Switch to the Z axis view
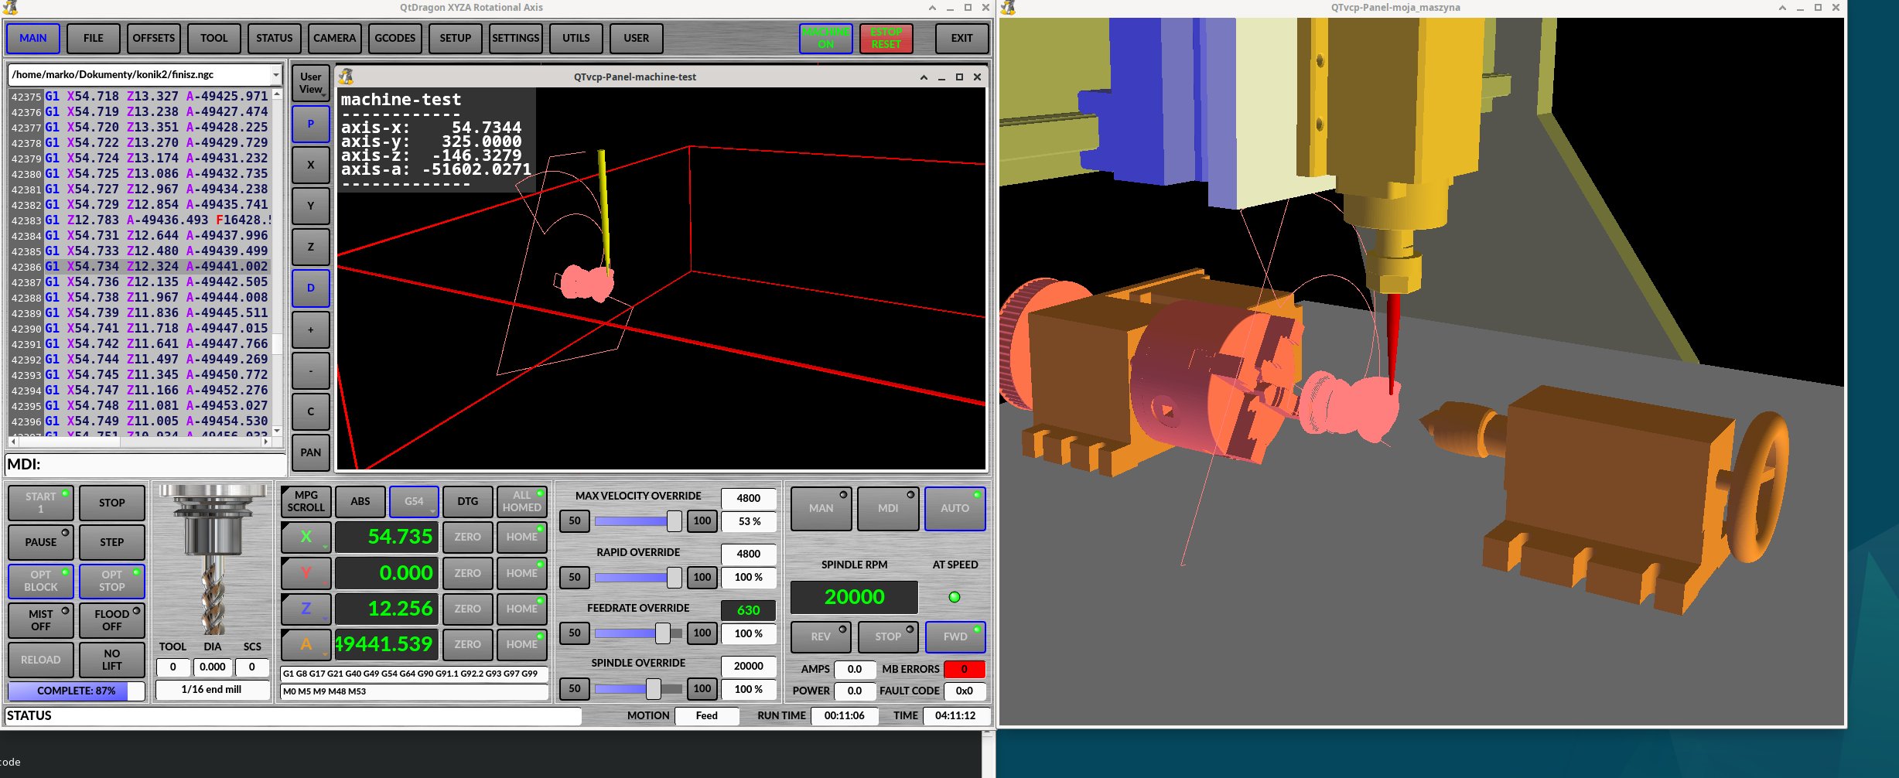 click(x=310, y=247)
